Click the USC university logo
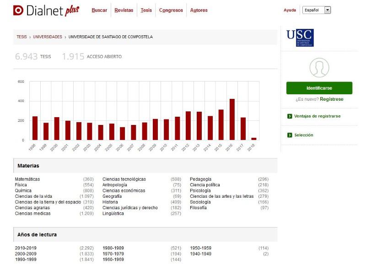Screen dimensions: 366x271 click(300, 38)
